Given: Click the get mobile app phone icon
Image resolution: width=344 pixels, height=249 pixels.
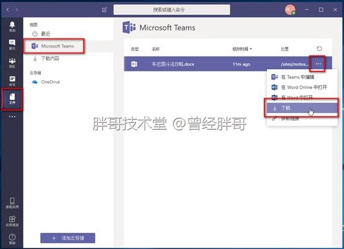Looking at the screenshot, I should coord(12,202).
